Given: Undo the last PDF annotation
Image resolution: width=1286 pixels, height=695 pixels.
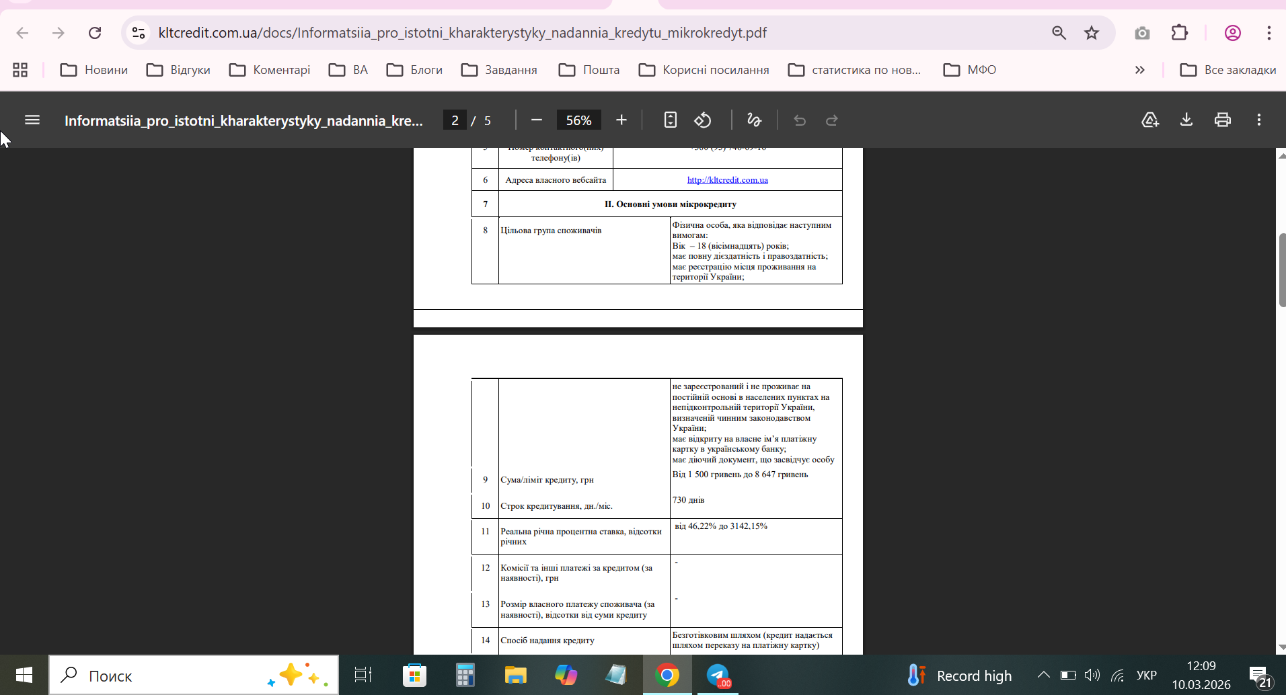Looking at the screenshot, I should [x=800, y=120].
